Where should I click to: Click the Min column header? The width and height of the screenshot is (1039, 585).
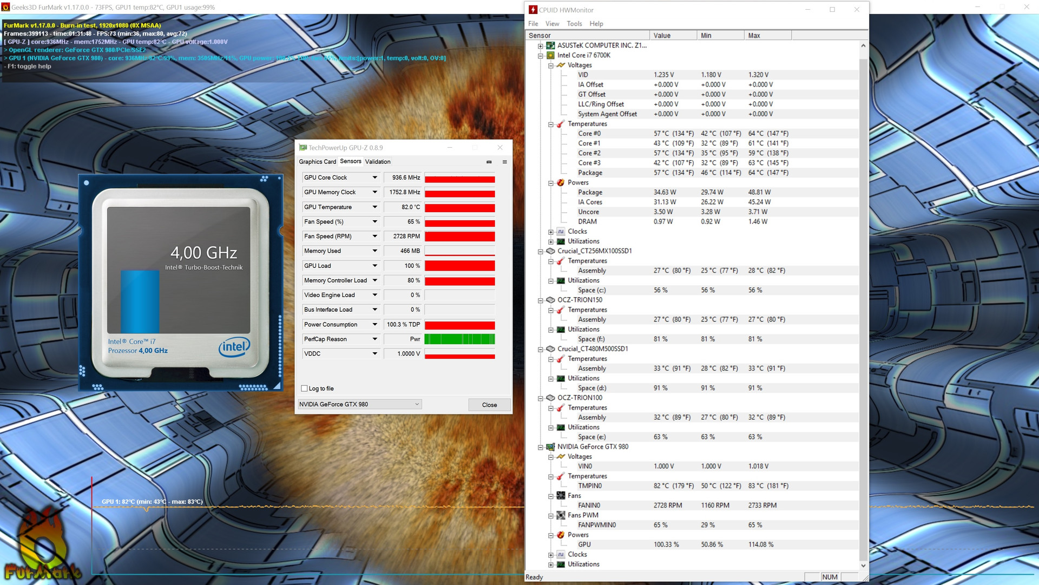(x=720, y=36)
